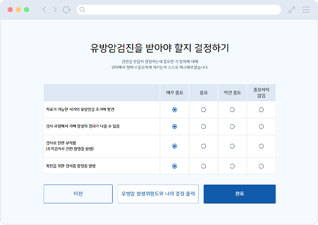Click the search magnifier icon in address bar

83,10
